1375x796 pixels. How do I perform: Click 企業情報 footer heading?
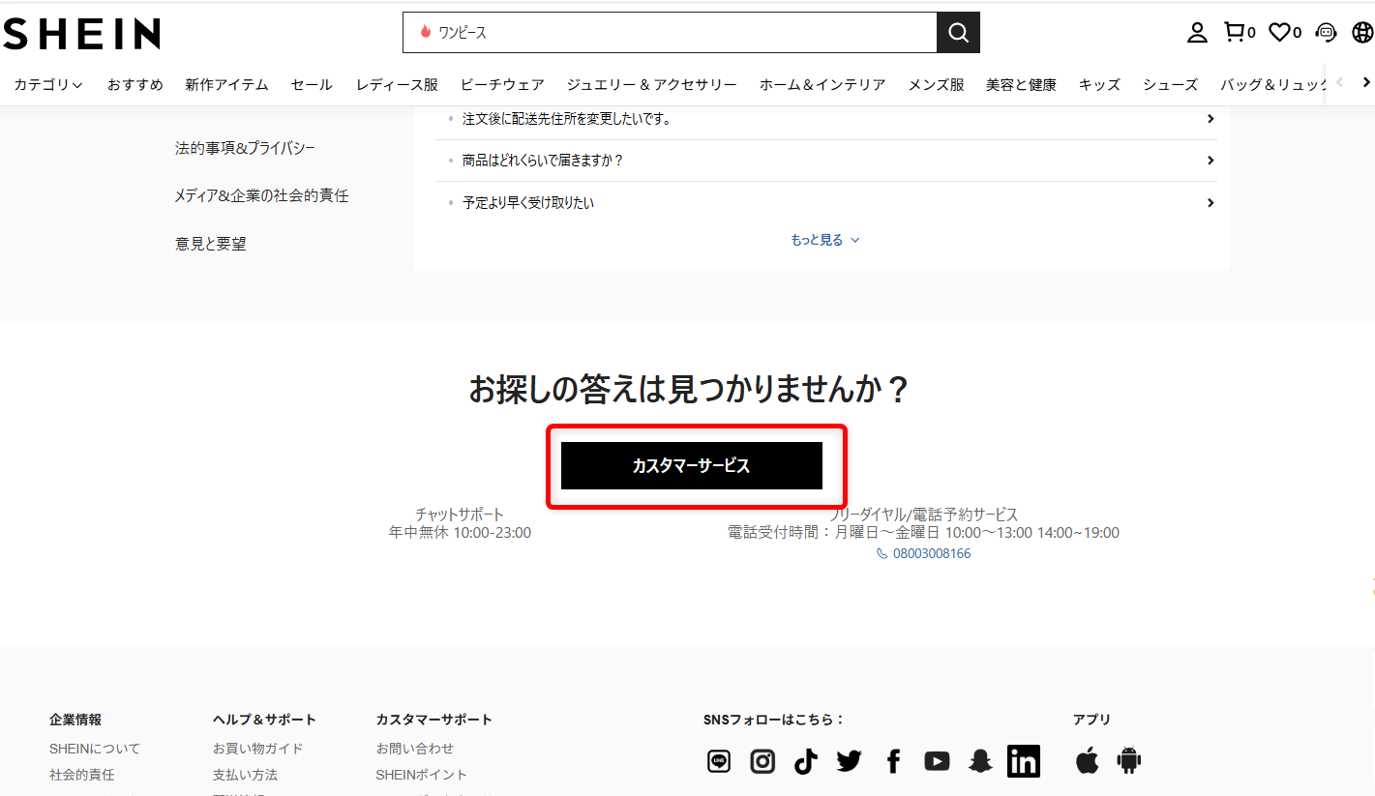(75, 720)
